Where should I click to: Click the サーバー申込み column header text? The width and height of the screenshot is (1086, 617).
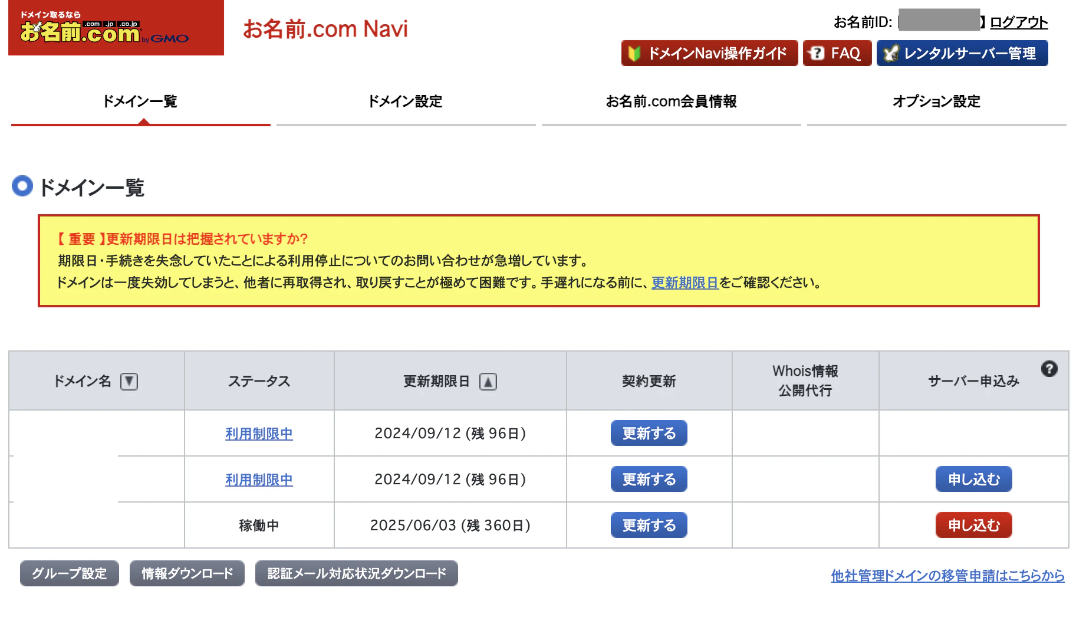tap(973, 381)
